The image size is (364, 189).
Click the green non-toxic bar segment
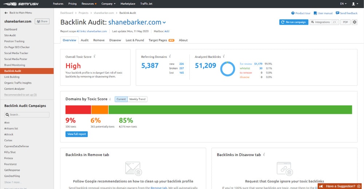[230, 110]
